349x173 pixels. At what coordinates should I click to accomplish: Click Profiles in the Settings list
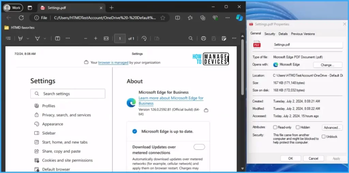(x=48, y=106)
